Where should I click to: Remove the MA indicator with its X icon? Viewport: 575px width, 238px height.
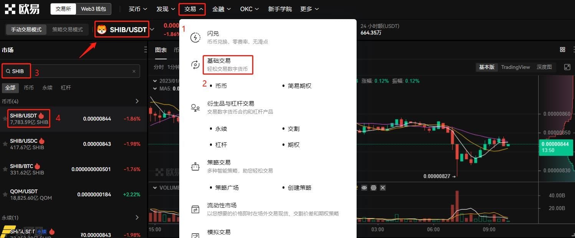[x=383, y=187]
